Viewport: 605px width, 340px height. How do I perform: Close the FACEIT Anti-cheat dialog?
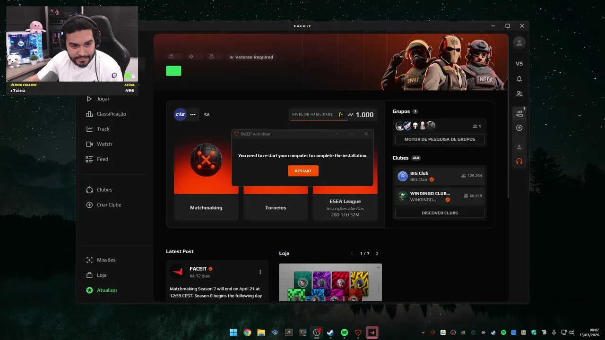[x=366, y=134]
